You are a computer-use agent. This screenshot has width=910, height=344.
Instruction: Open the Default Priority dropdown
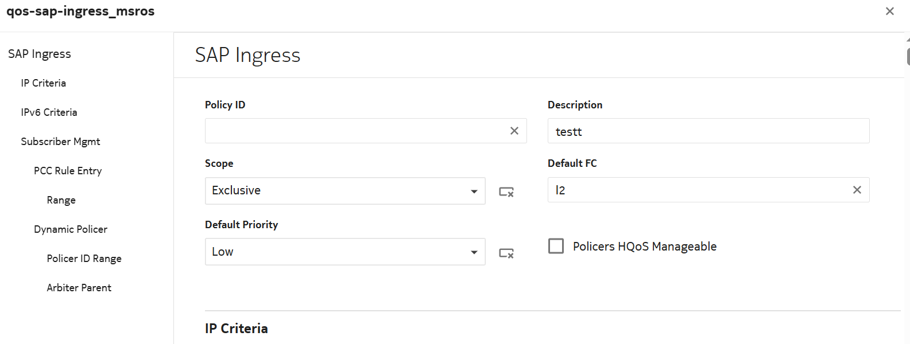(344, 252)
